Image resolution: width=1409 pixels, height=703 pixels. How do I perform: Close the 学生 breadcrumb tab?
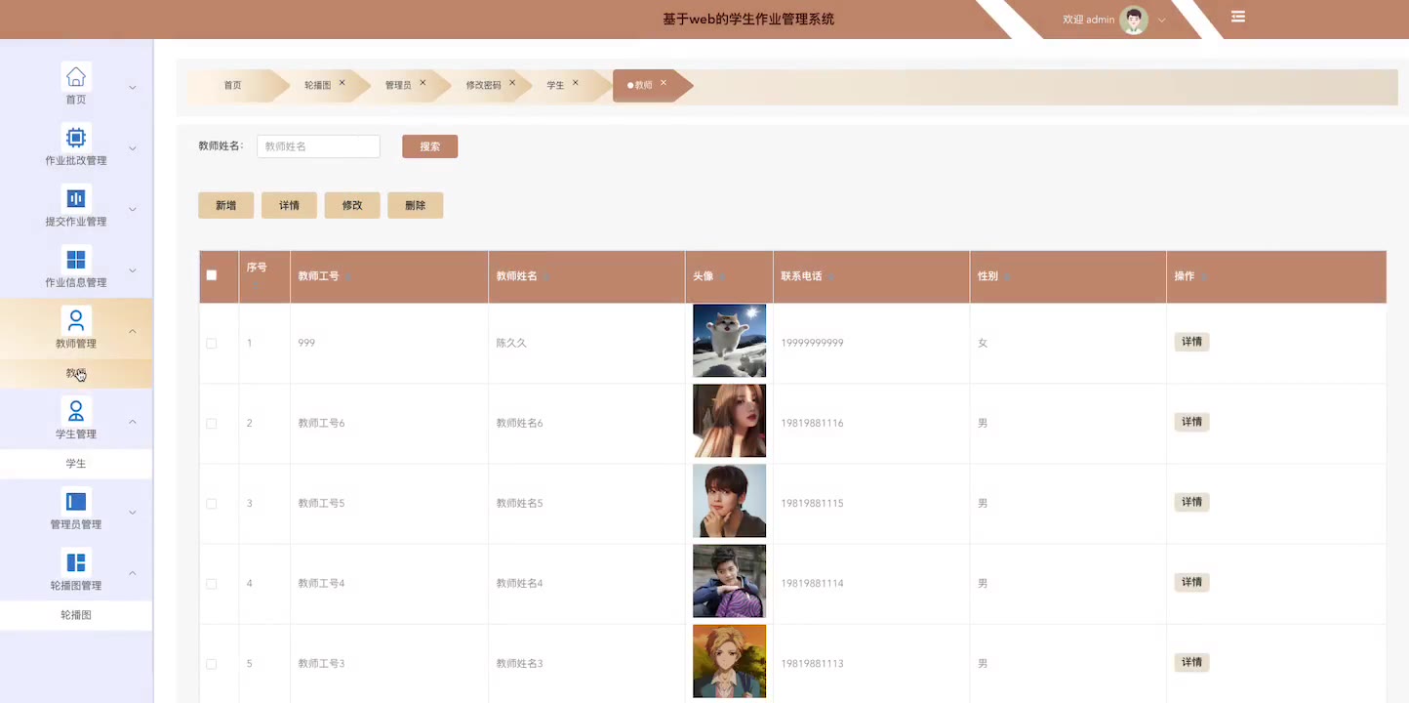(576, 83)
